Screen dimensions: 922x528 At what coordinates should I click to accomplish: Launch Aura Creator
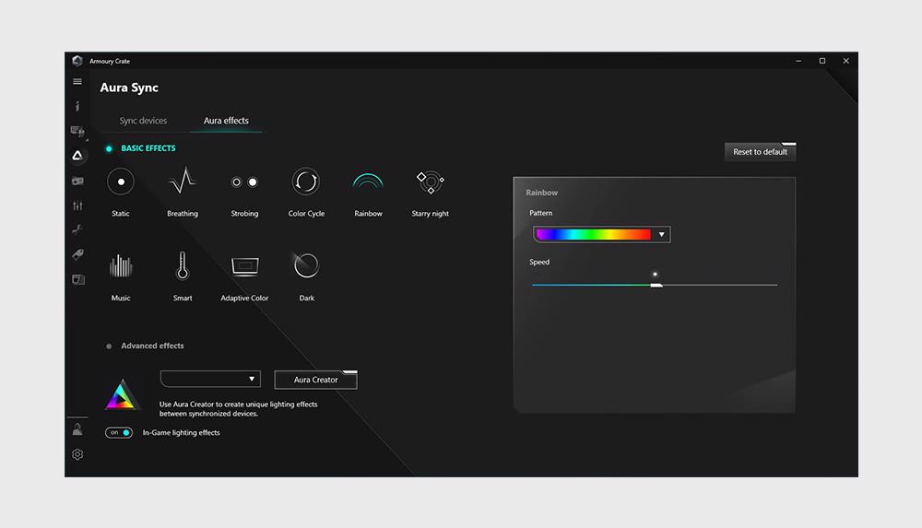[315, 380]
